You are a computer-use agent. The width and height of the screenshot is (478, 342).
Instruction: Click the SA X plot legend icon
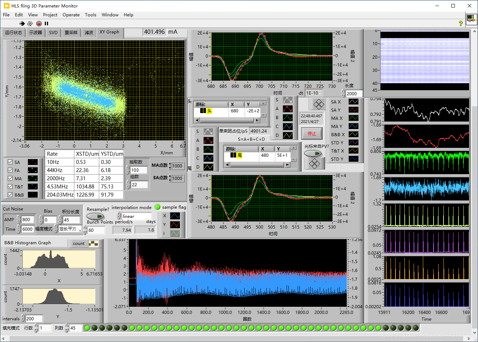[353, 102]
